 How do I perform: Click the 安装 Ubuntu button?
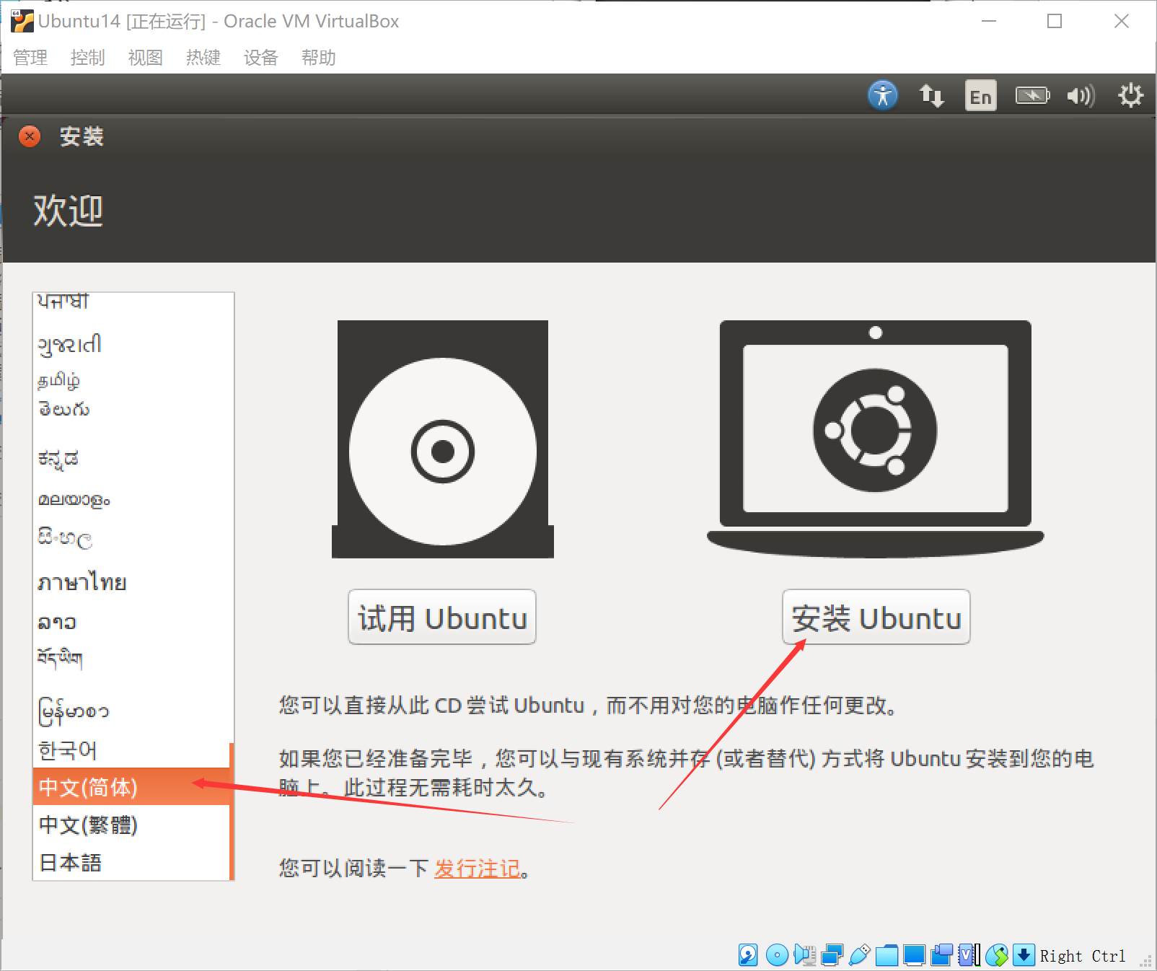coord(876,618)
